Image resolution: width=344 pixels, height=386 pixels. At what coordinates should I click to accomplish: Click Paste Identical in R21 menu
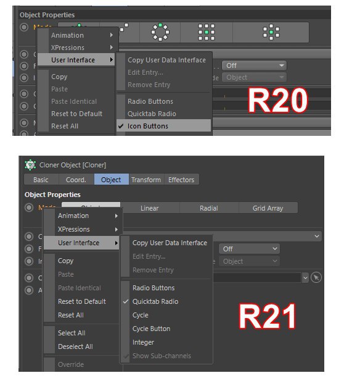point(83,288)
